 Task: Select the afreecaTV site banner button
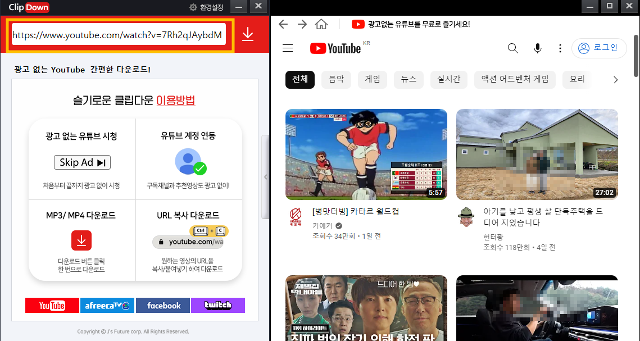107,306
